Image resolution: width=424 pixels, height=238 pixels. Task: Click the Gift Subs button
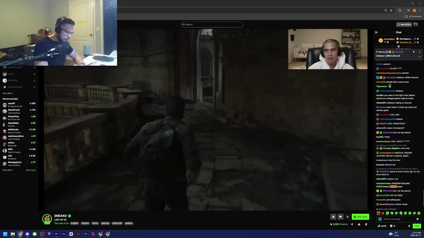coord(360,217)
